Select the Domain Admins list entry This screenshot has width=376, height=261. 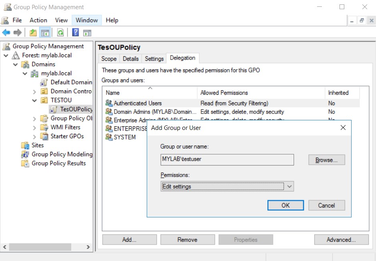point(155,112)
